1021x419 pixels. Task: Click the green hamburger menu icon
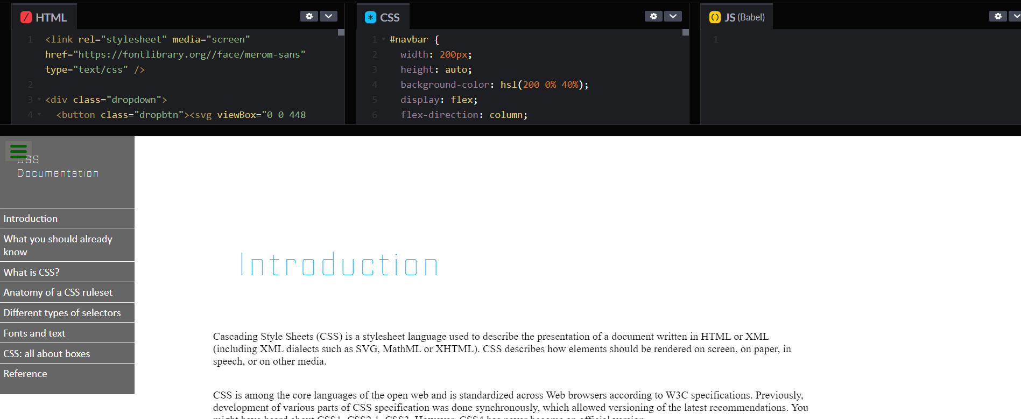pyautogui.click(x=18, y=151)
